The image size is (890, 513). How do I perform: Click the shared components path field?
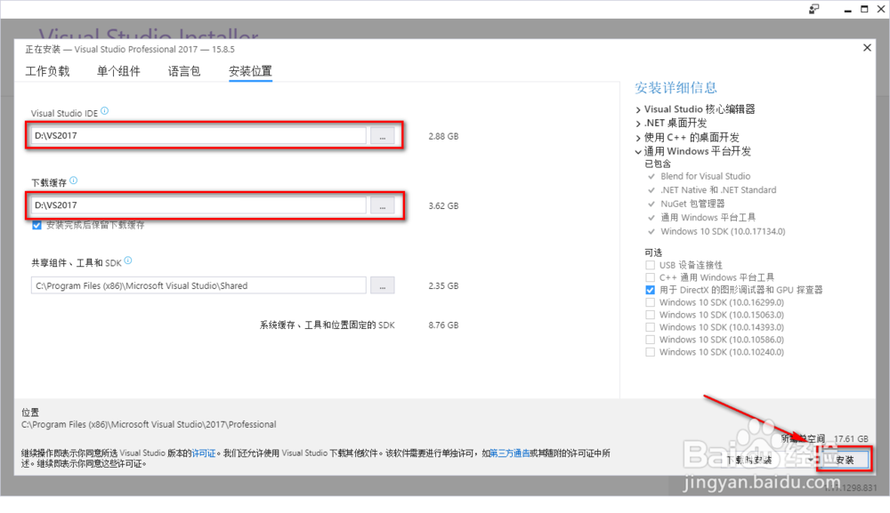coord(198,285)
